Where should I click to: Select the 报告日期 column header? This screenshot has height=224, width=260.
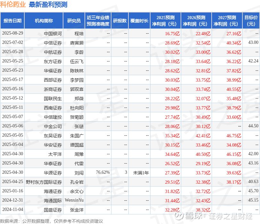pyautogui.click(x=12, y=21)
